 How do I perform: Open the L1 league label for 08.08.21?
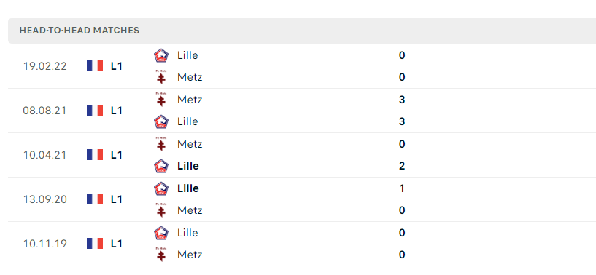[116, 111]
